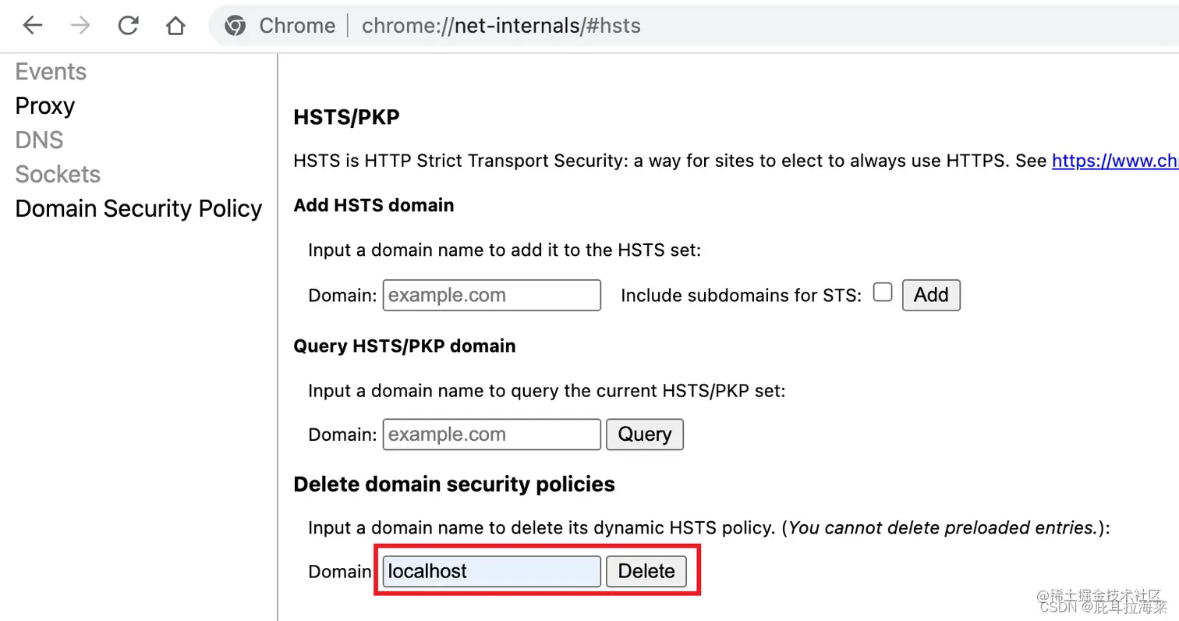
Task: Reload the page with the refresh icon
Action: 128,26
